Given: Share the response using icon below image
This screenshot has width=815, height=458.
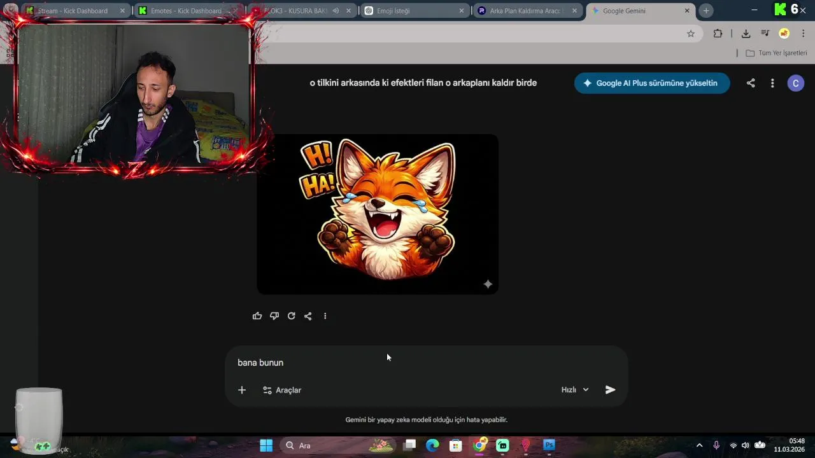Looking at the screenshot, I should point(308,316).
